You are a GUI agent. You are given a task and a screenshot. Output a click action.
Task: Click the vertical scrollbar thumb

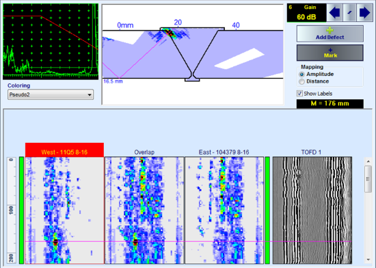(x=368, y=179)
